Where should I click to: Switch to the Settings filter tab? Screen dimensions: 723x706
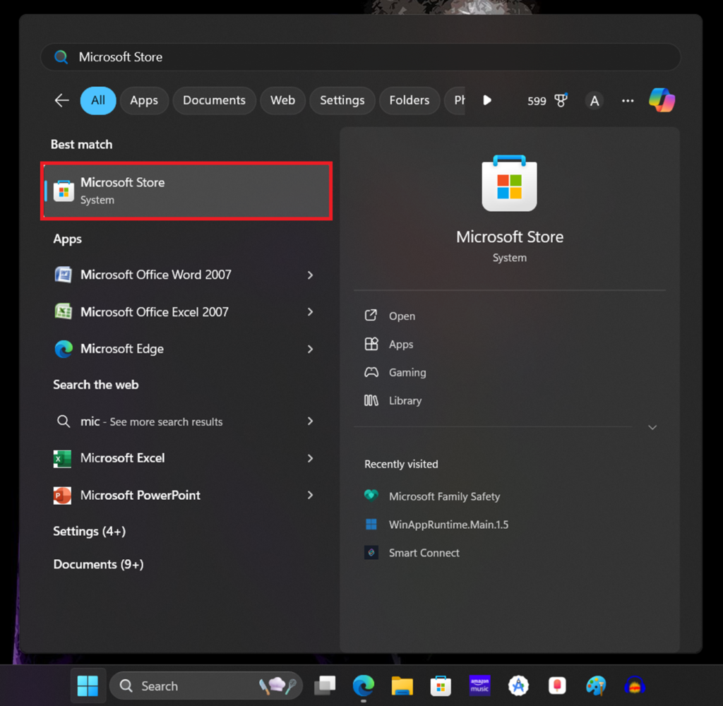coord(342,100)
